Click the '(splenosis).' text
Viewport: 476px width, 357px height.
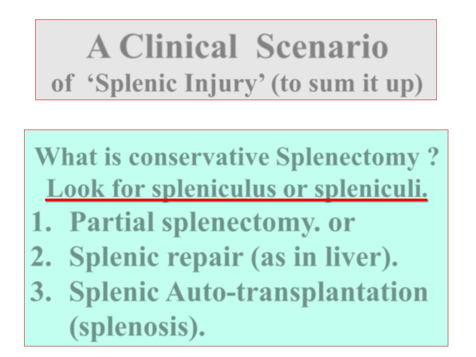click(x=137, y=327)
